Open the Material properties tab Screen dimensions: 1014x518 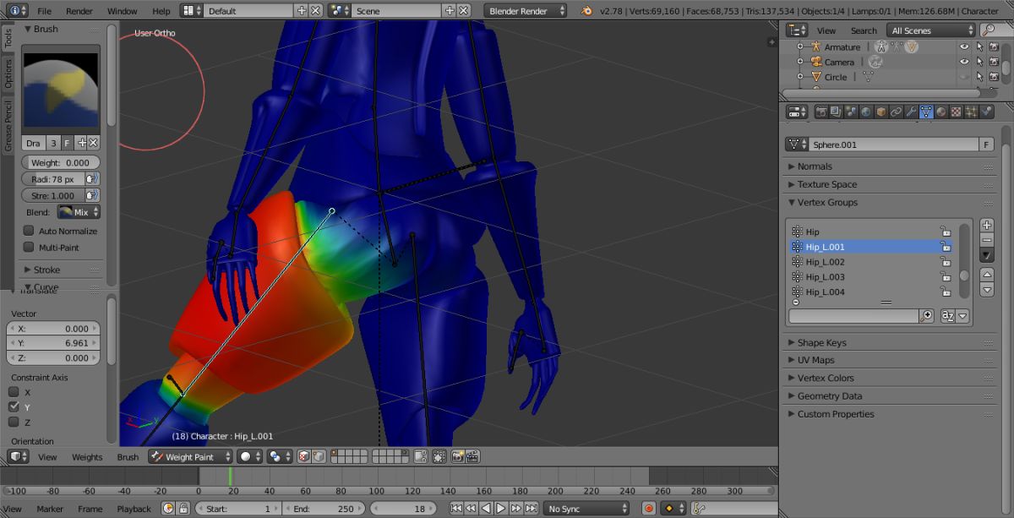click(x=941, y=112)
